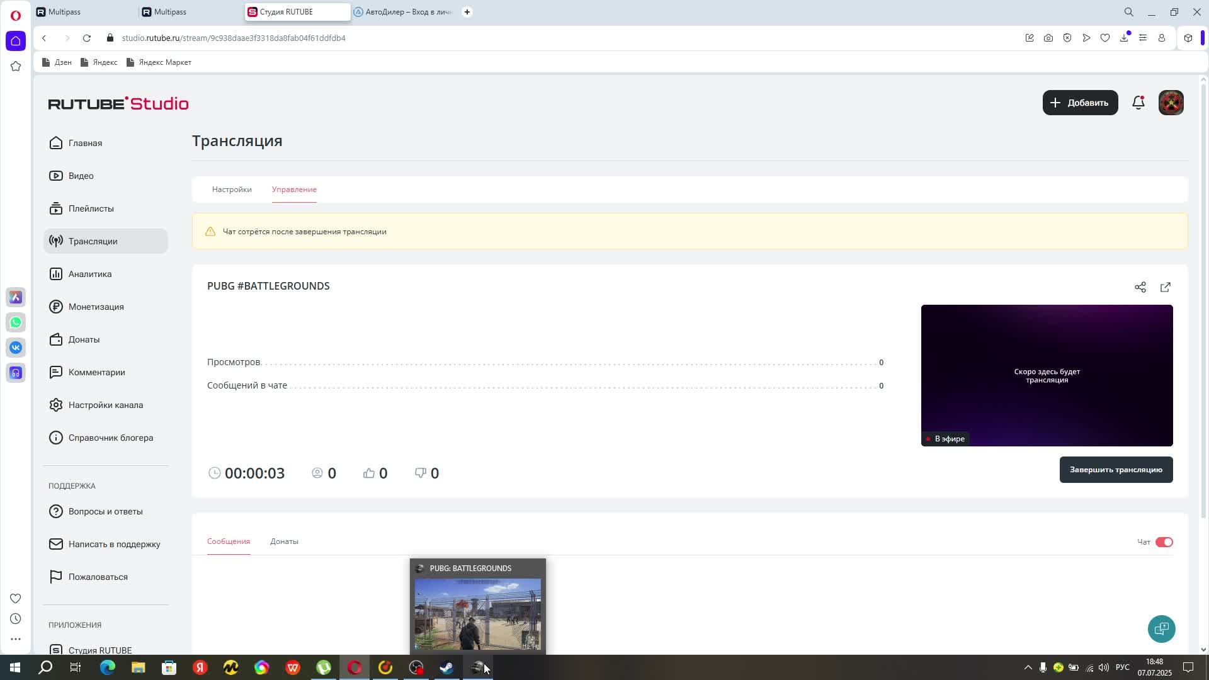Open Opera easy setup icon
1209x680 pixels.
1142,38
